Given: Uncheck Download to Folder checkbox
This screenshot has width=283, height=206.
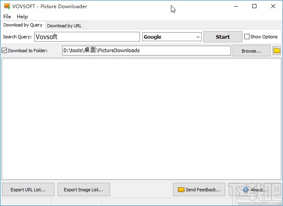Looking at the screenshot, I should tap(4, 51).
